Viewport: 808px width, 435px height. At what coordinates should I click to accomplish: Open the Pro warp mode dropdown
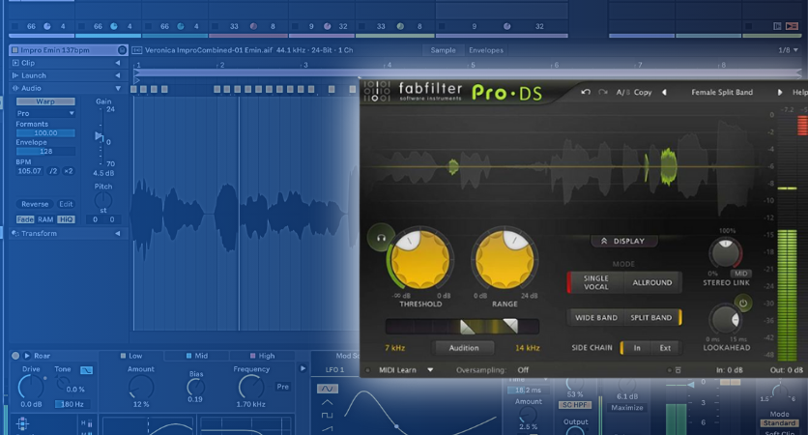[45, 113]
